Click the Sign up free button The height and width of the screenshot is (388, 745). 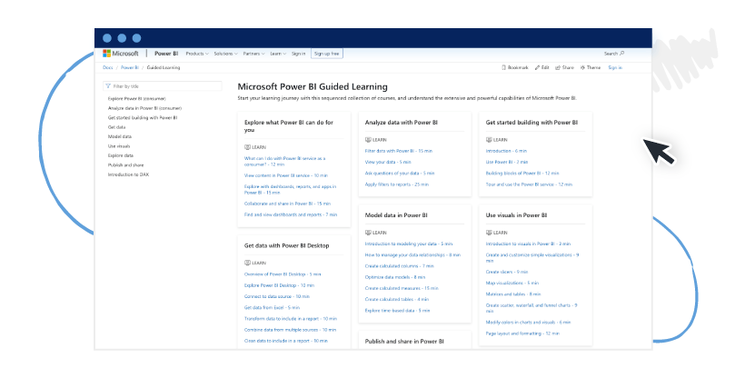(x=327, y=54)
